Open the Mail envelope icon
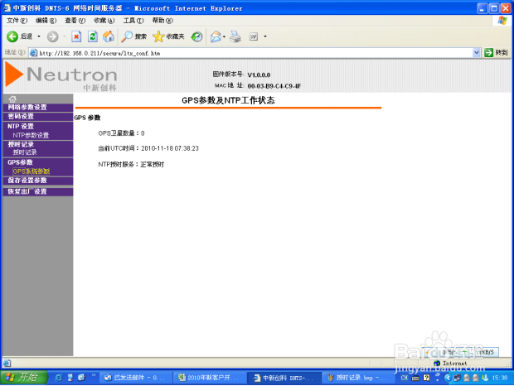Screen dimensions: 514x386 click(216, 36)
